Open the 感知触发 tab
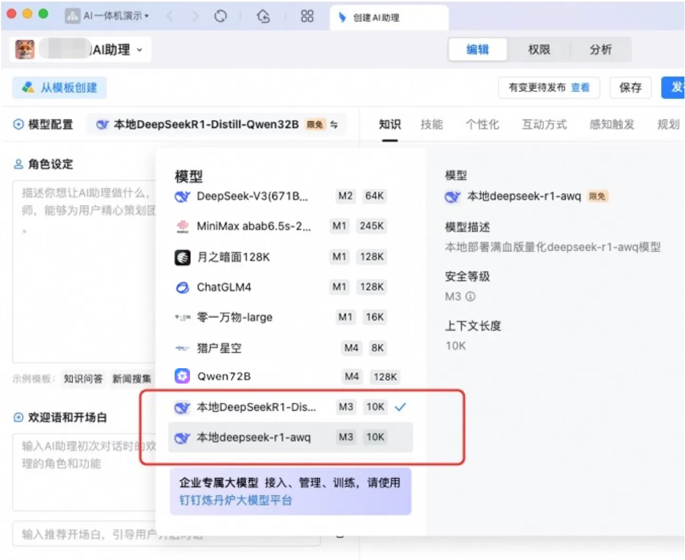Screen dimensions: 685x560 click(612, 125)
